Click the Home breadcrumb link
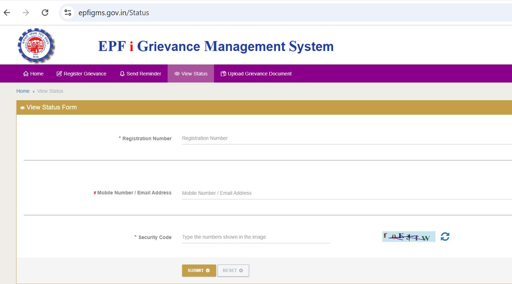The height and width of the screenshot is (284, 512). [23, 91]
